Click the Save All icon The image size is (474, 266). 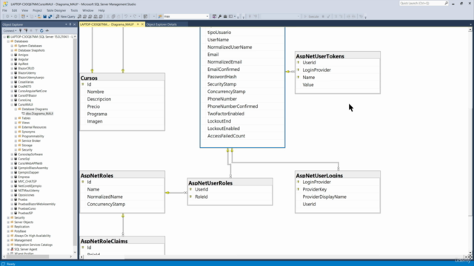click(50, 16)
